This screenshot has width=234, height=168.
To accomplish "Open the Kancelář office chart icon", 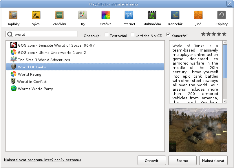I will click(x=175, y=15).
